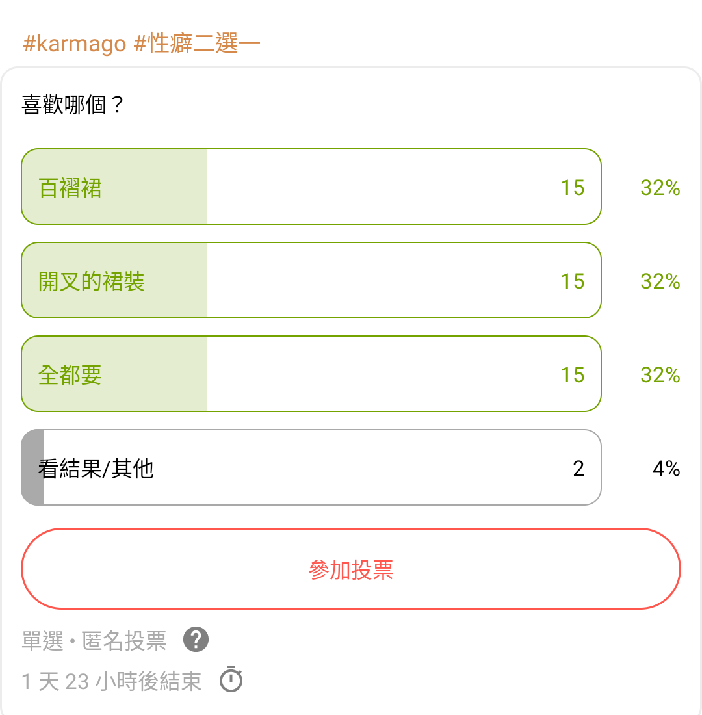702x715 pixels.
Task: Choose the 全都要 poll option
Action: pos(311,374)
